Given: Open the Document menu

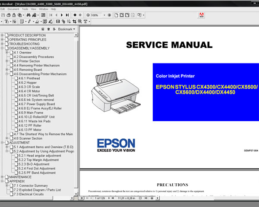Looking at the screenshot, I should tap(13, 9).
